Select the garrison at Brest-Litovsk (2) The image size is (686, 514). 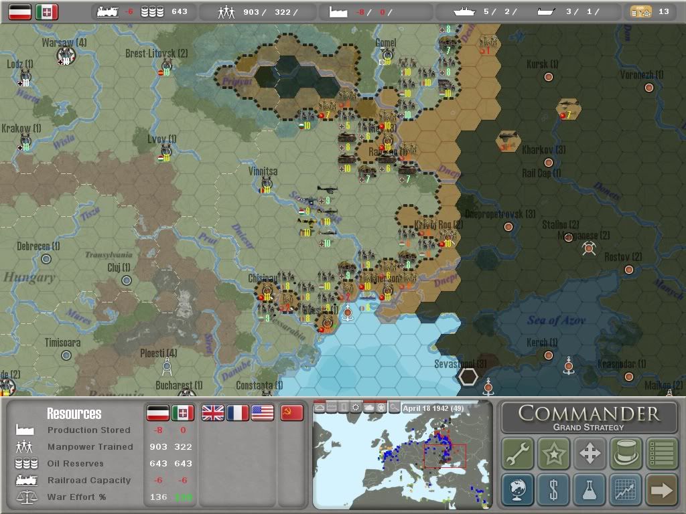click(x=166, y=68)
